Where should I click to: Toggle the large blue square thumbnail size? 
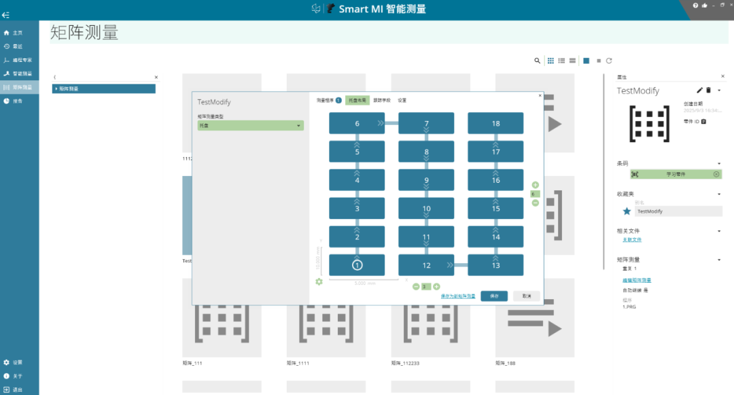(x=586, y=61)
